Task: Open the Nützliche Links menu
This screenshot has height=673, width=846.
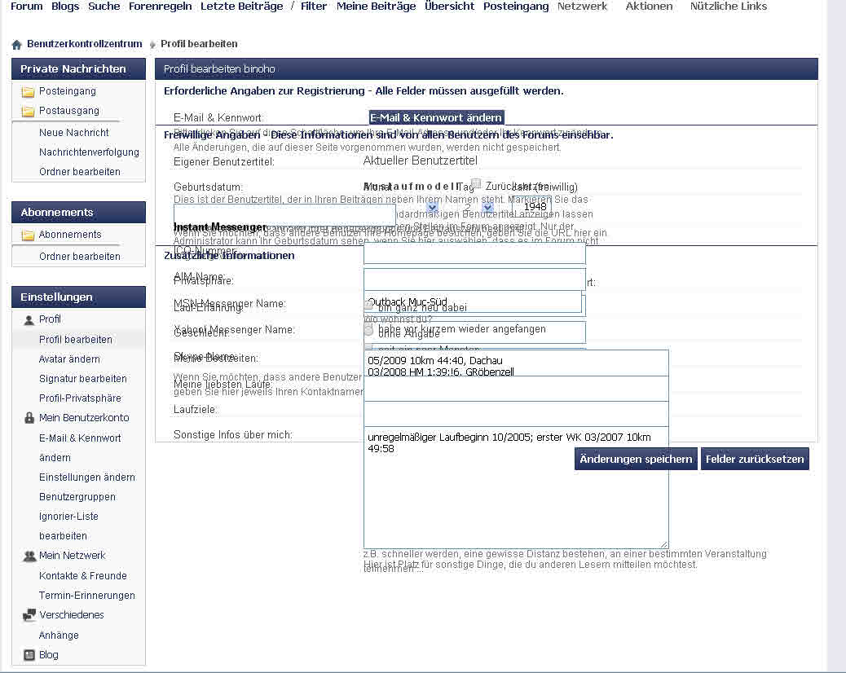Action: [728, 7]
